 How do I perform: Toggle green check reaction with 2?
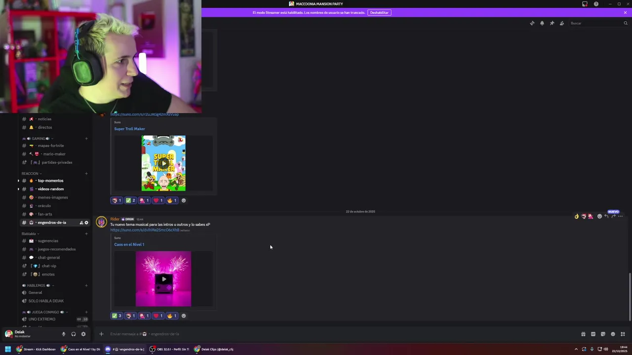(x=130, y=200)
